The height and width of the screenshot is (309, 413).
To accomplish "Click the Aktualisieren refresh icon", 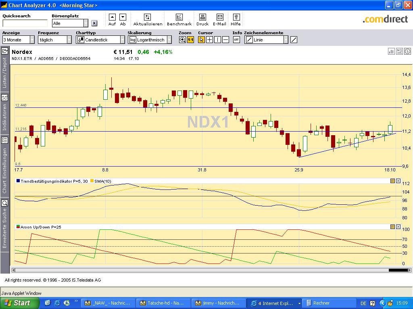I will (147, 17).
